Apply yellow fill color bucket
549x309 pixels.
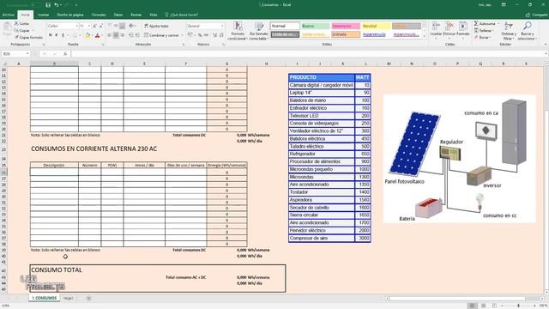[x=87, y=35]
